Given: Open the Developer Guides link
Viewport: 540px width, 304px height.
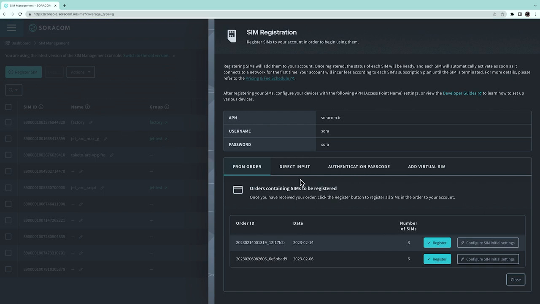Looking at the screenshot, I should (462, 93).
